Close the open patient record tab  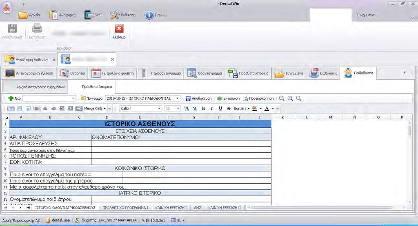click(113, 59)
